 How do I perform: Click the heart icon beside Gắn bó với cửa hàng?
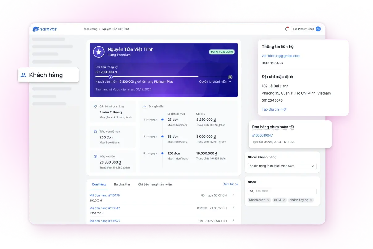[x=96, y=106]
